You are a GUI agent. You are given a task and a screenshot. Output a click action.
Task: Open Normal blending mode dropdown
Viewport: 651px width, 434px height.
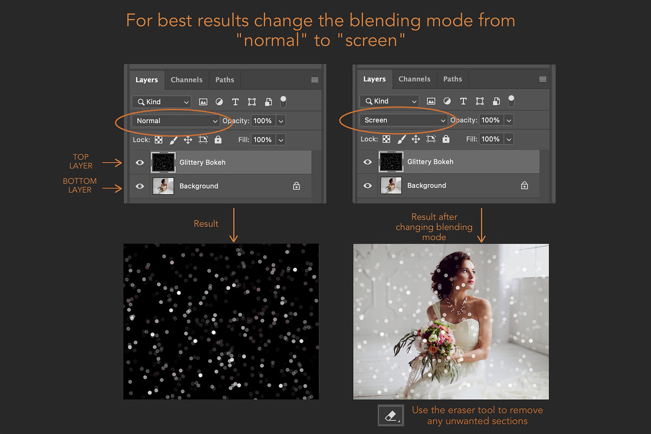[x=176, y=121]
